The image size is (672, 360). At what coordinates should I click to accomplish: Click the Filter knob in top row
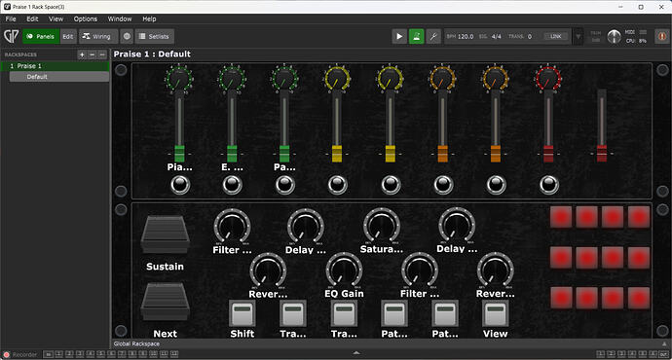tap(232, 226)
